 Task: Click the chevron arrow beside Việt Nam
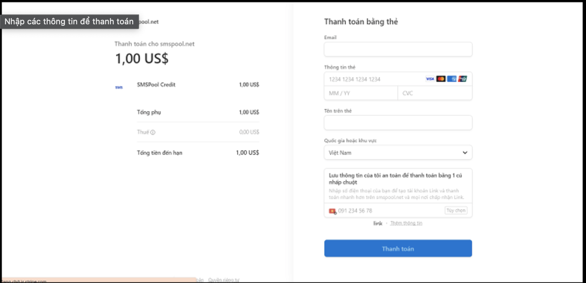[x=465, y=153]
